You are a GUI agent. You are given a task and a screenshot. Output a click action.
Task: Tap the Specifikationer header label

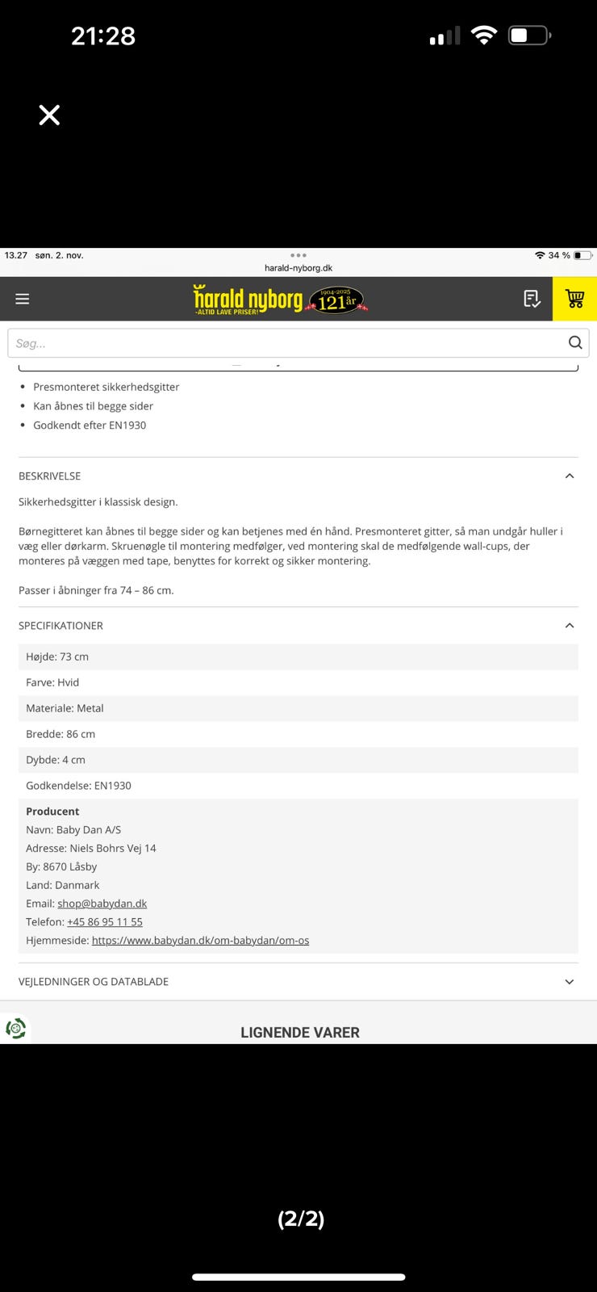point(61,626)
